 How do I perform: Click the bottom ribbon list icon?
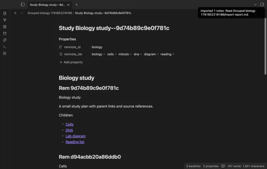(5, 54)
